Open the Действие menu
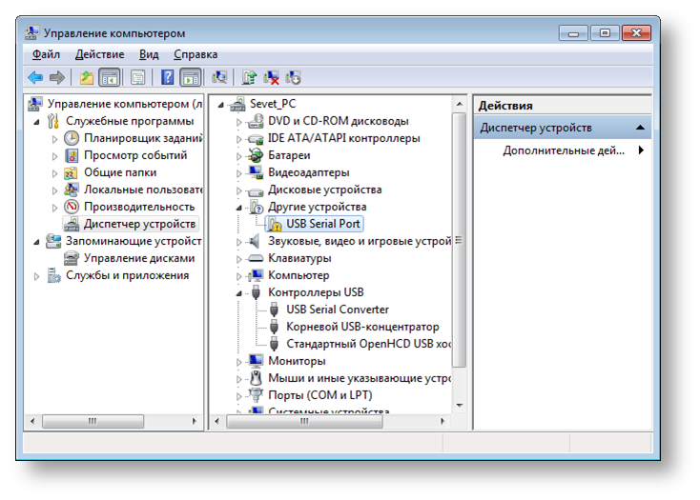Image resolution: width=700 pixels, height=500 pixels. (x=99, y=54)
